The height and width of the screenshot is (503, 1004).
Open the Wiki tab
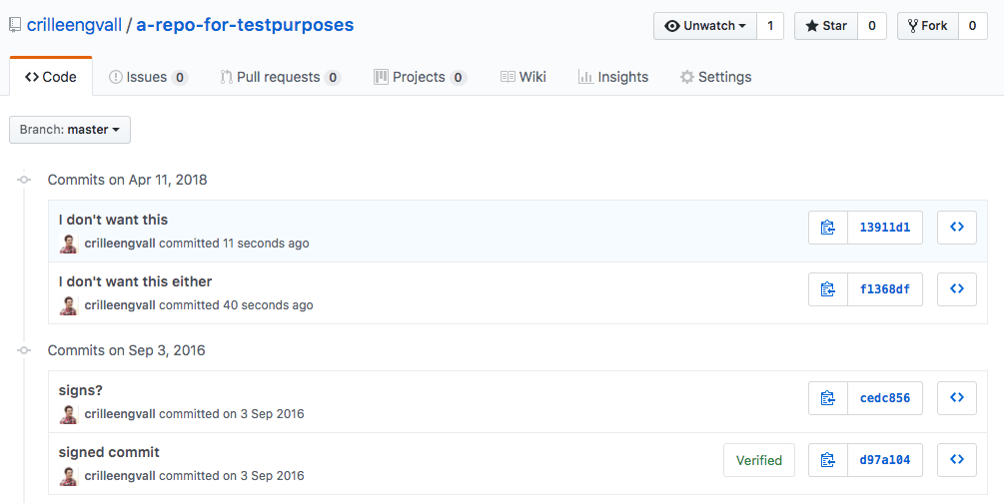(x=523, y=78)
